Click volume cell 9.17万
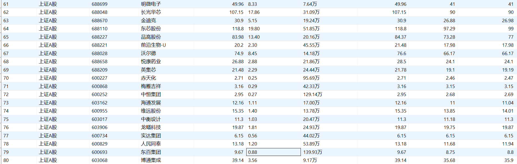This screenshot has height=164, width=517. [x=310, y=160]
